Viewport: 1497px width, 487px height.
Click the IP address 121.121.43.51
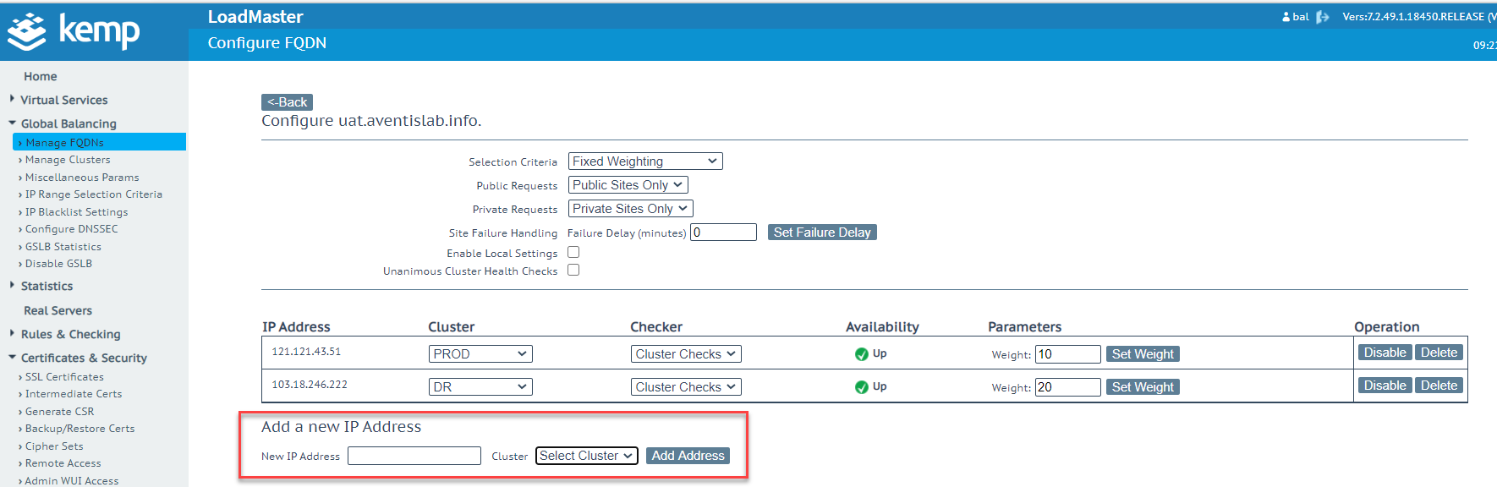pyautogui.click(x=306, y=352)
